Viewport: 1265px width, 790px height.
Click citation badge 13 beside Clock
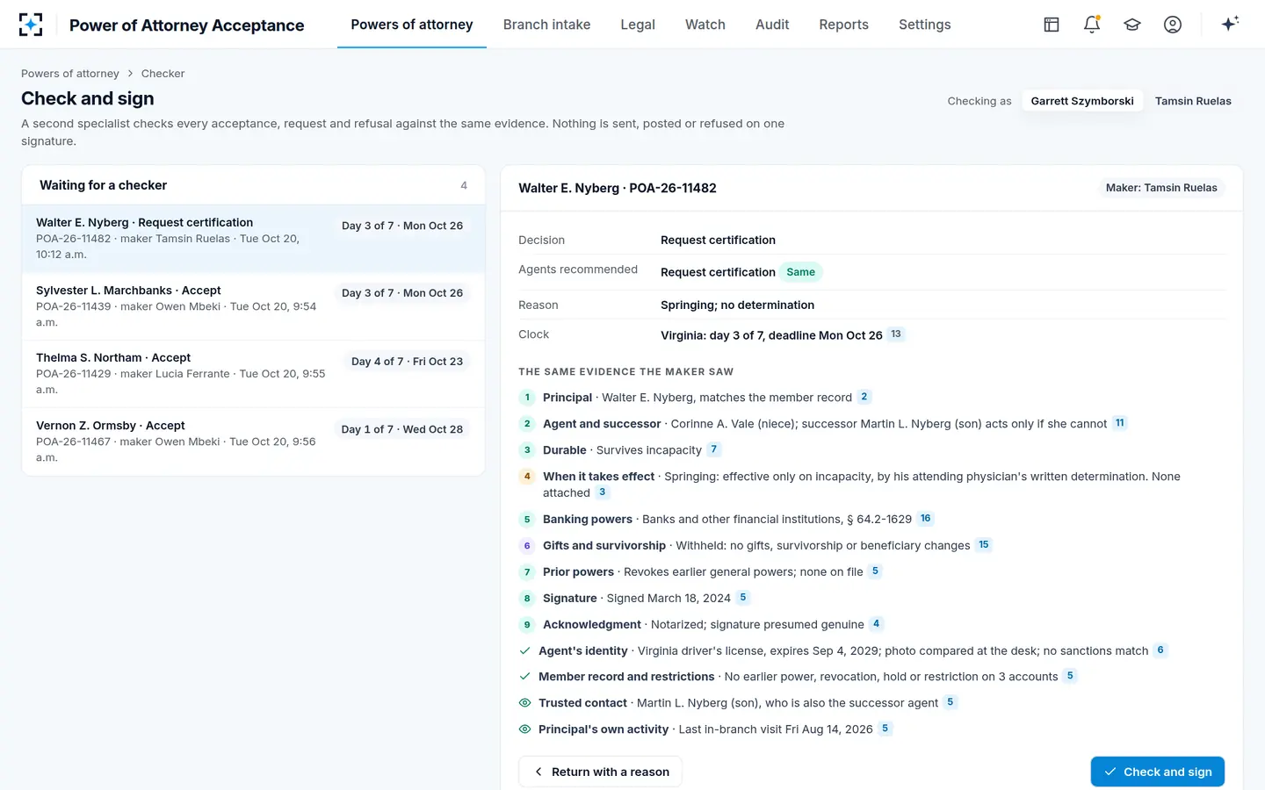pos(896,334)
